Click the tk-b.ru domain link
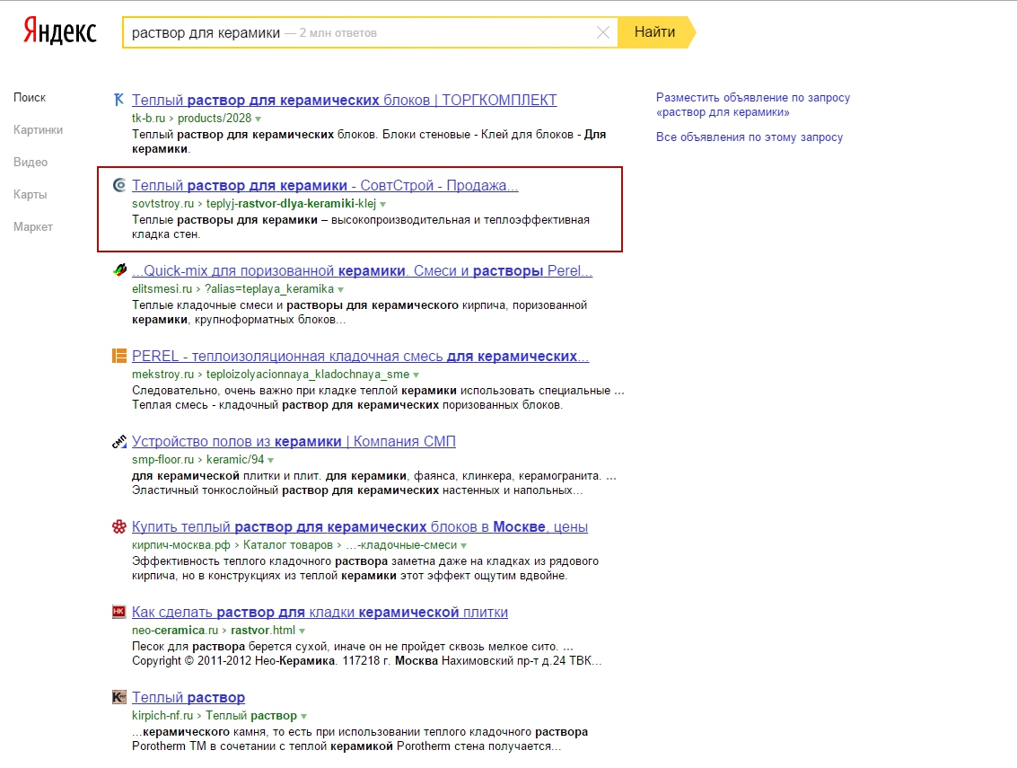The height and width of the screenshot is (768, 1017). point(148,119)
